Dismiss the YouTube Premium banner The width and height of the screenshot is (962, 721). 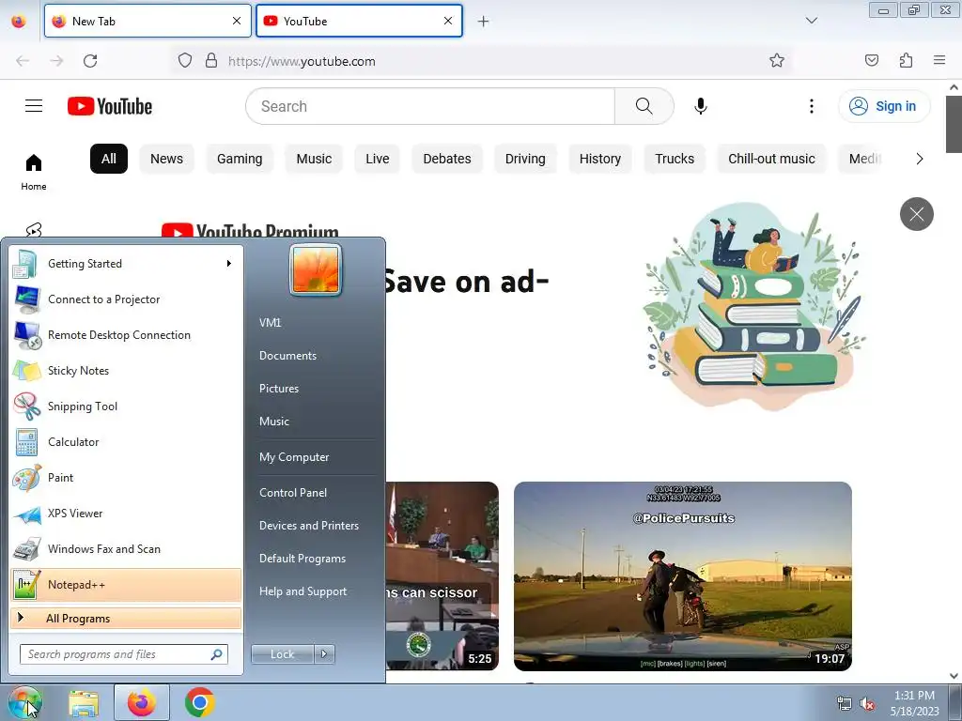pyautogui.click(x=917, y=214)
